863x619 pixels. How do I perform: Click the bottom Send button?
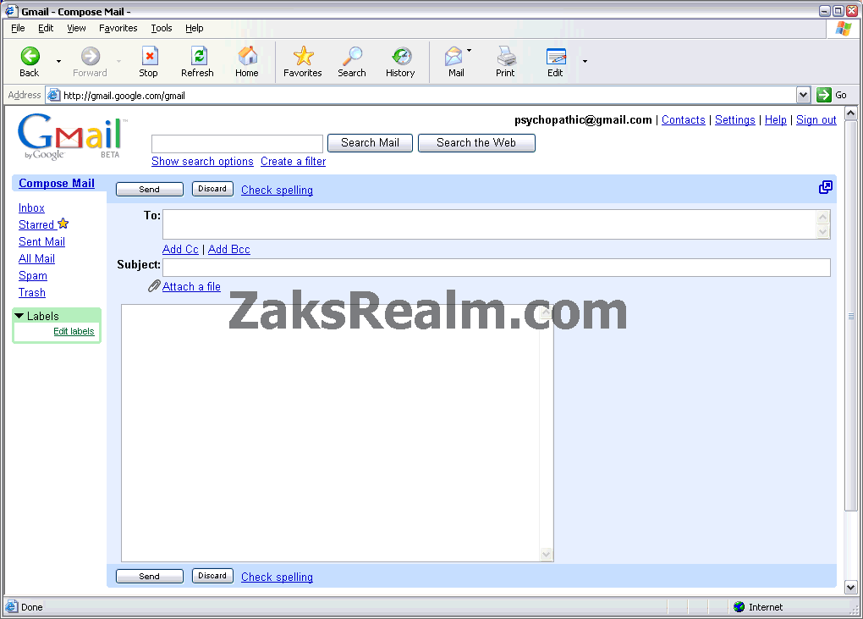[149, 577]
